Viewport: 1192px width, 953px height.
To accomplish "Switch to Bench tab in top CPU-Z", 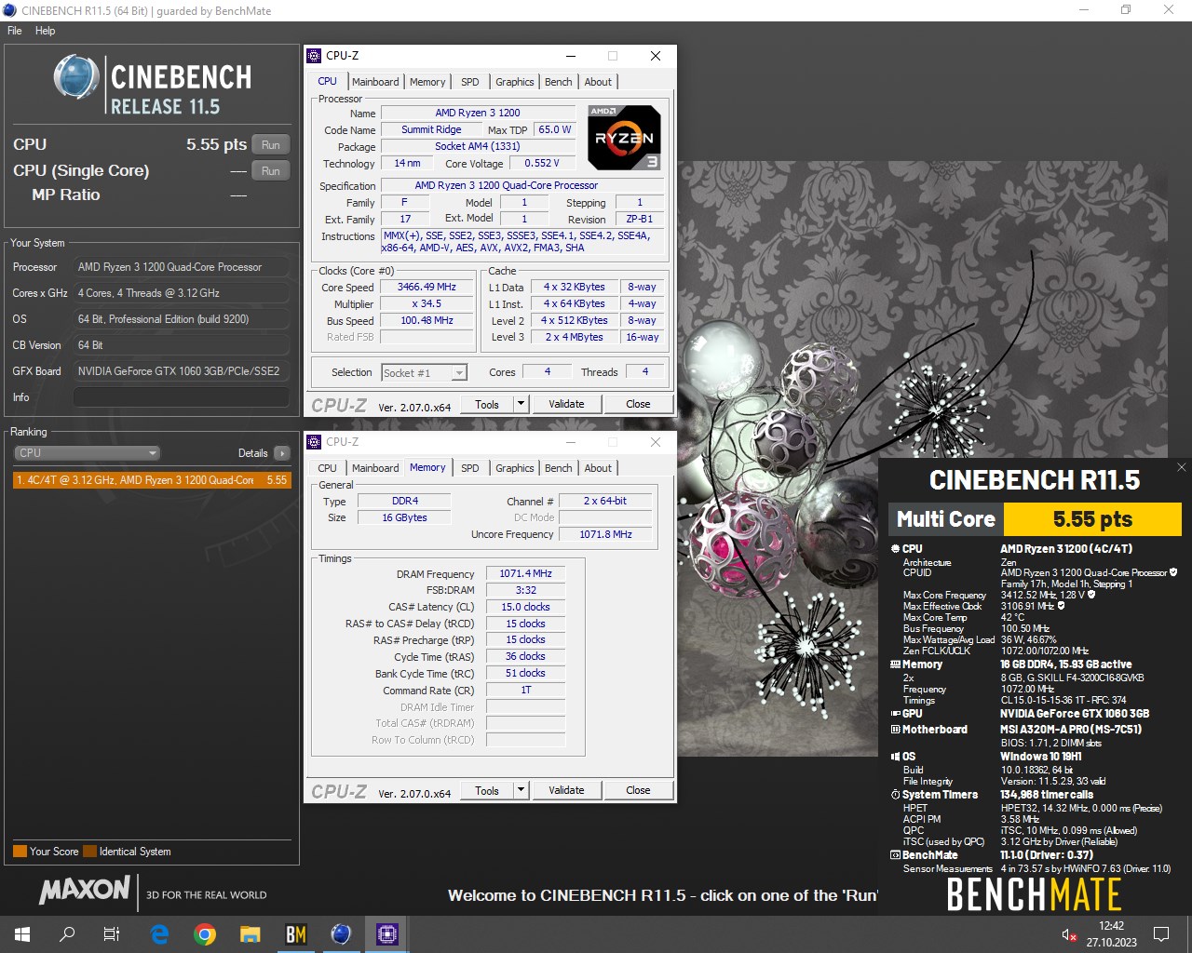I will (x=559, y=82).
